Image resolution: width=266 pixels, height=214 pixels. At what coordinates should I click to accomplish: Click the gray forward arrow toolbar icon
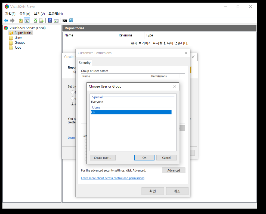point(12,20)
